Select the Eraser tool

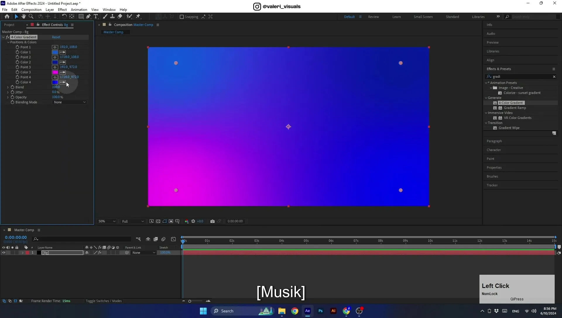coord(120,17)
